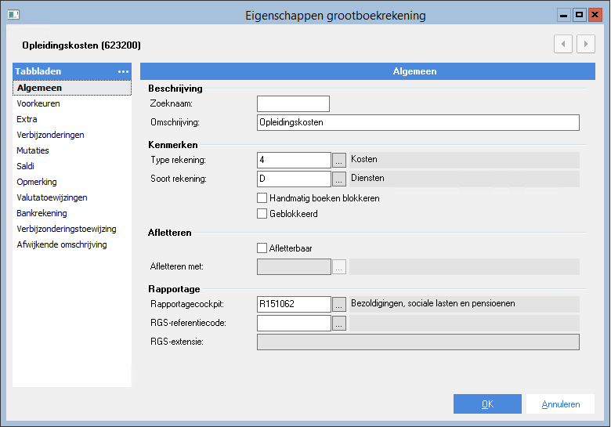Click the RGS-referentiecode input field

pos(294,323)
